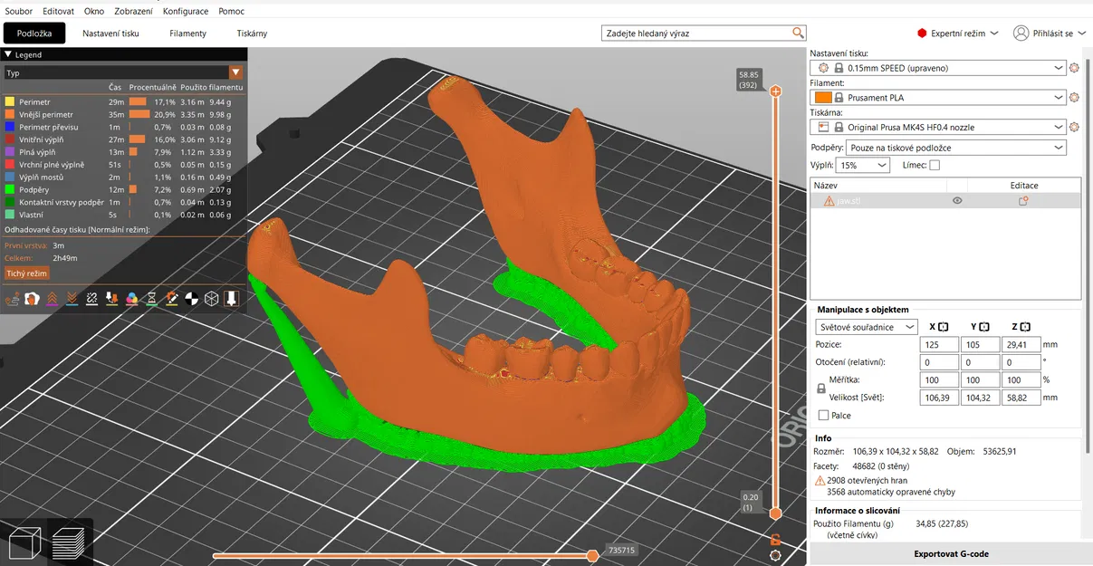Click the gear next to Prusament PLA filament
Image resolution: width=1093 pixels, height=566 pixels.
(1074, 97)
